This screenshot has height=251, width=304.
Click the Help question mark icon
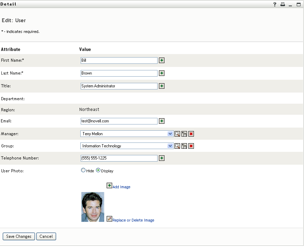click(275, 5)
